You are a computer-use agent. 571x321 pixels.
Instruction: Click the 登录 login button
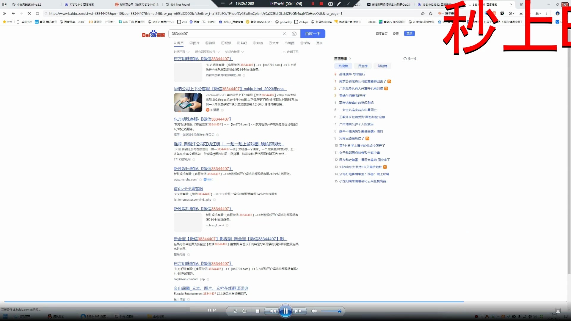[x=409, y=33]
